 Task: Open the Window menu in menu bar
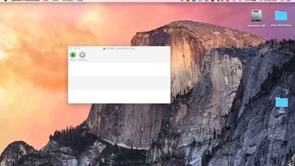point(68,0)
